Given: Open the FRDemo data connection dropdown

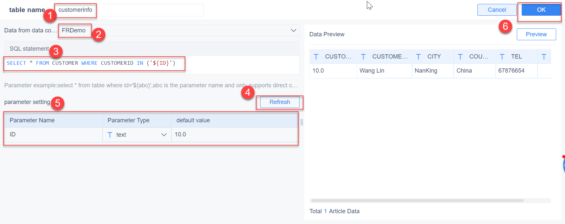Looking at the screenshot, I should (179, 30).
